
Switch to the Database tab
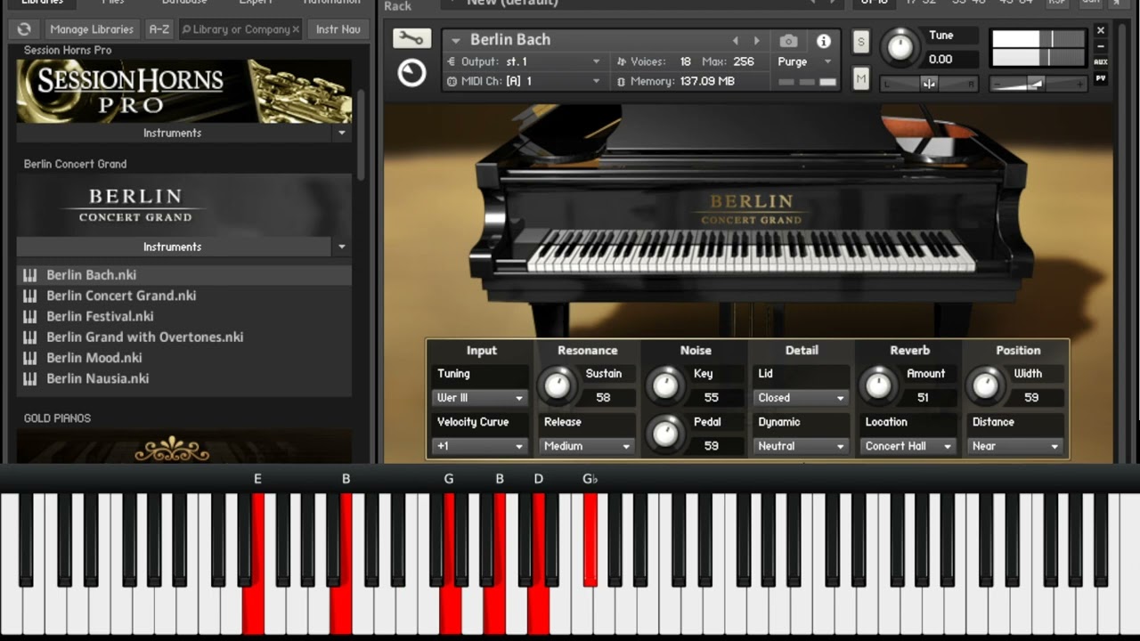(184, 4)
